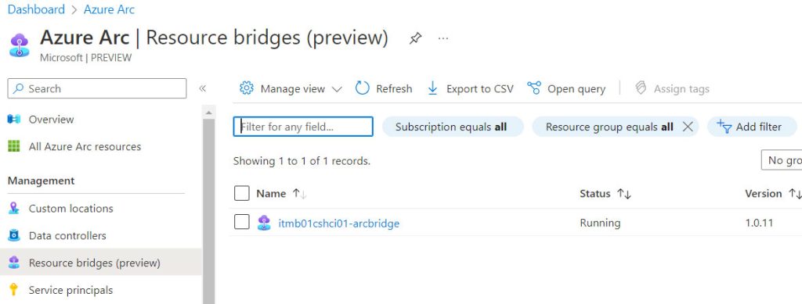
Task: Remove the Resource group filter
Action: click(688, 127)
